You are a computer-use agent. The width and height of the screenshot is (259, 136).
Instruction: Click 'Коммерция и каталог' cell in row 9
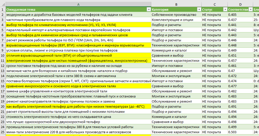click(176, 50)
